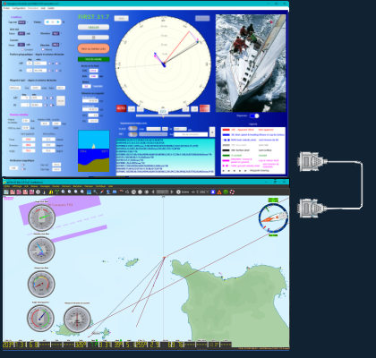Open the Configuration menu in the simulator
This screenshot has height=358, width=376.
point(19,8)
